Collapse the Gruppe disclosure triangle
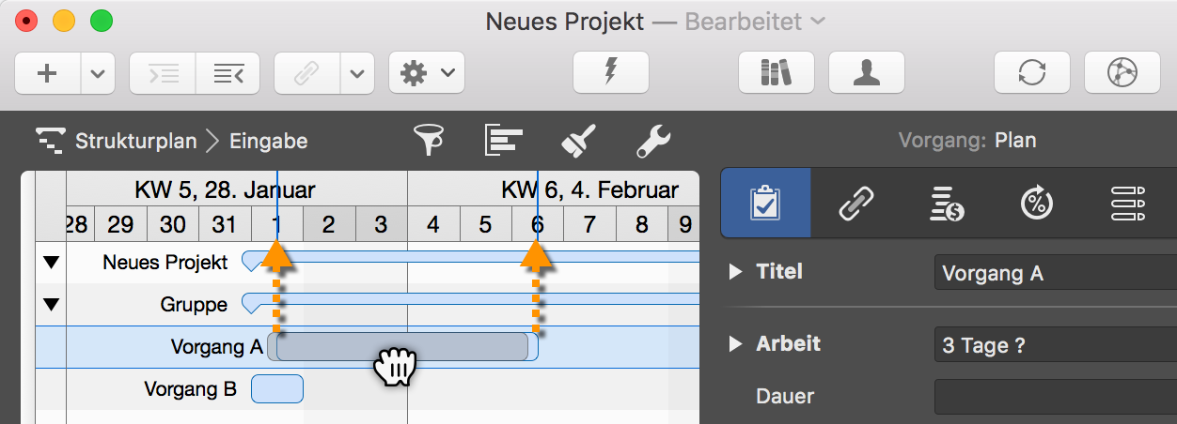Image resolution: width=1177 pixels, height=424 pixels. [51, 304]
